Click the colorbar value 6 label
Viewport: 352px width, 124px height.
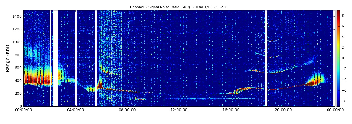[x=343, y=26]
